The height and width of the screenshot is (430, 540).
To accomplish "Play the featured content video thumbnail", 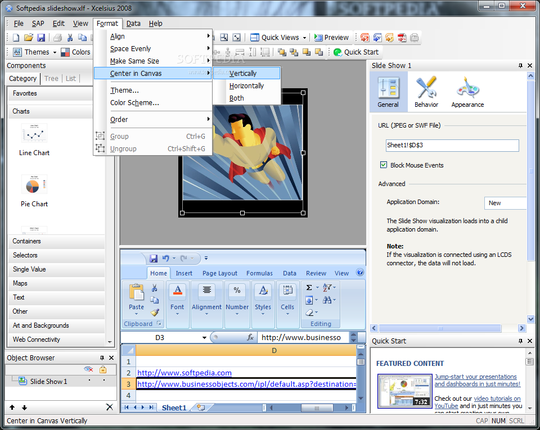I will (x=404, y=391).
